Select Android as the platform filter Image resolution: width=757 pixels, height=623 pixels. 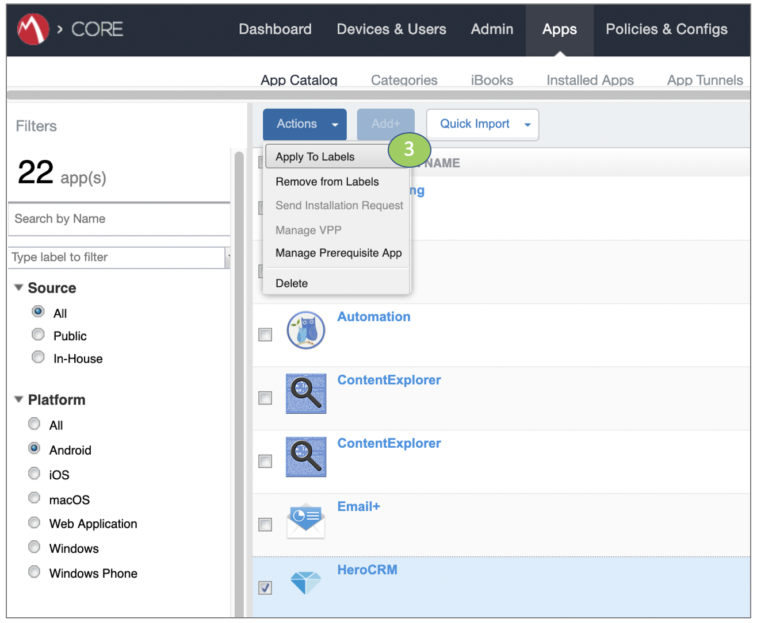[x=34, y=448]
